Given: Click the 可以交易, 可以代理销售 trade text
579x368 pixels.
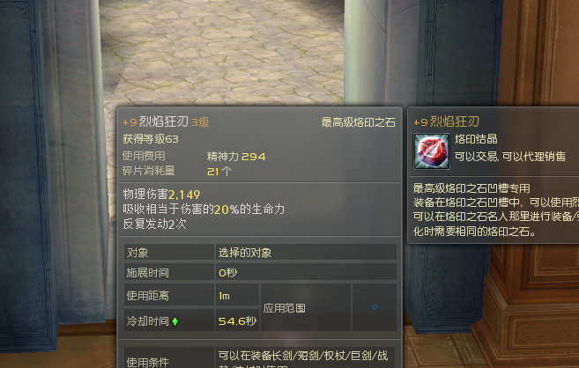Looking at the screenshot, I should click(510, 157).
